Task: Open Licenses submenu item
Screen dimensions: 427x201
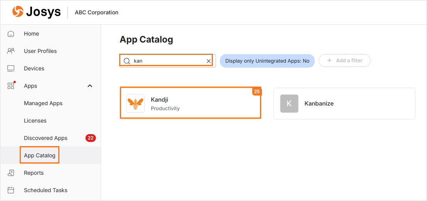Action: [35, 121]
